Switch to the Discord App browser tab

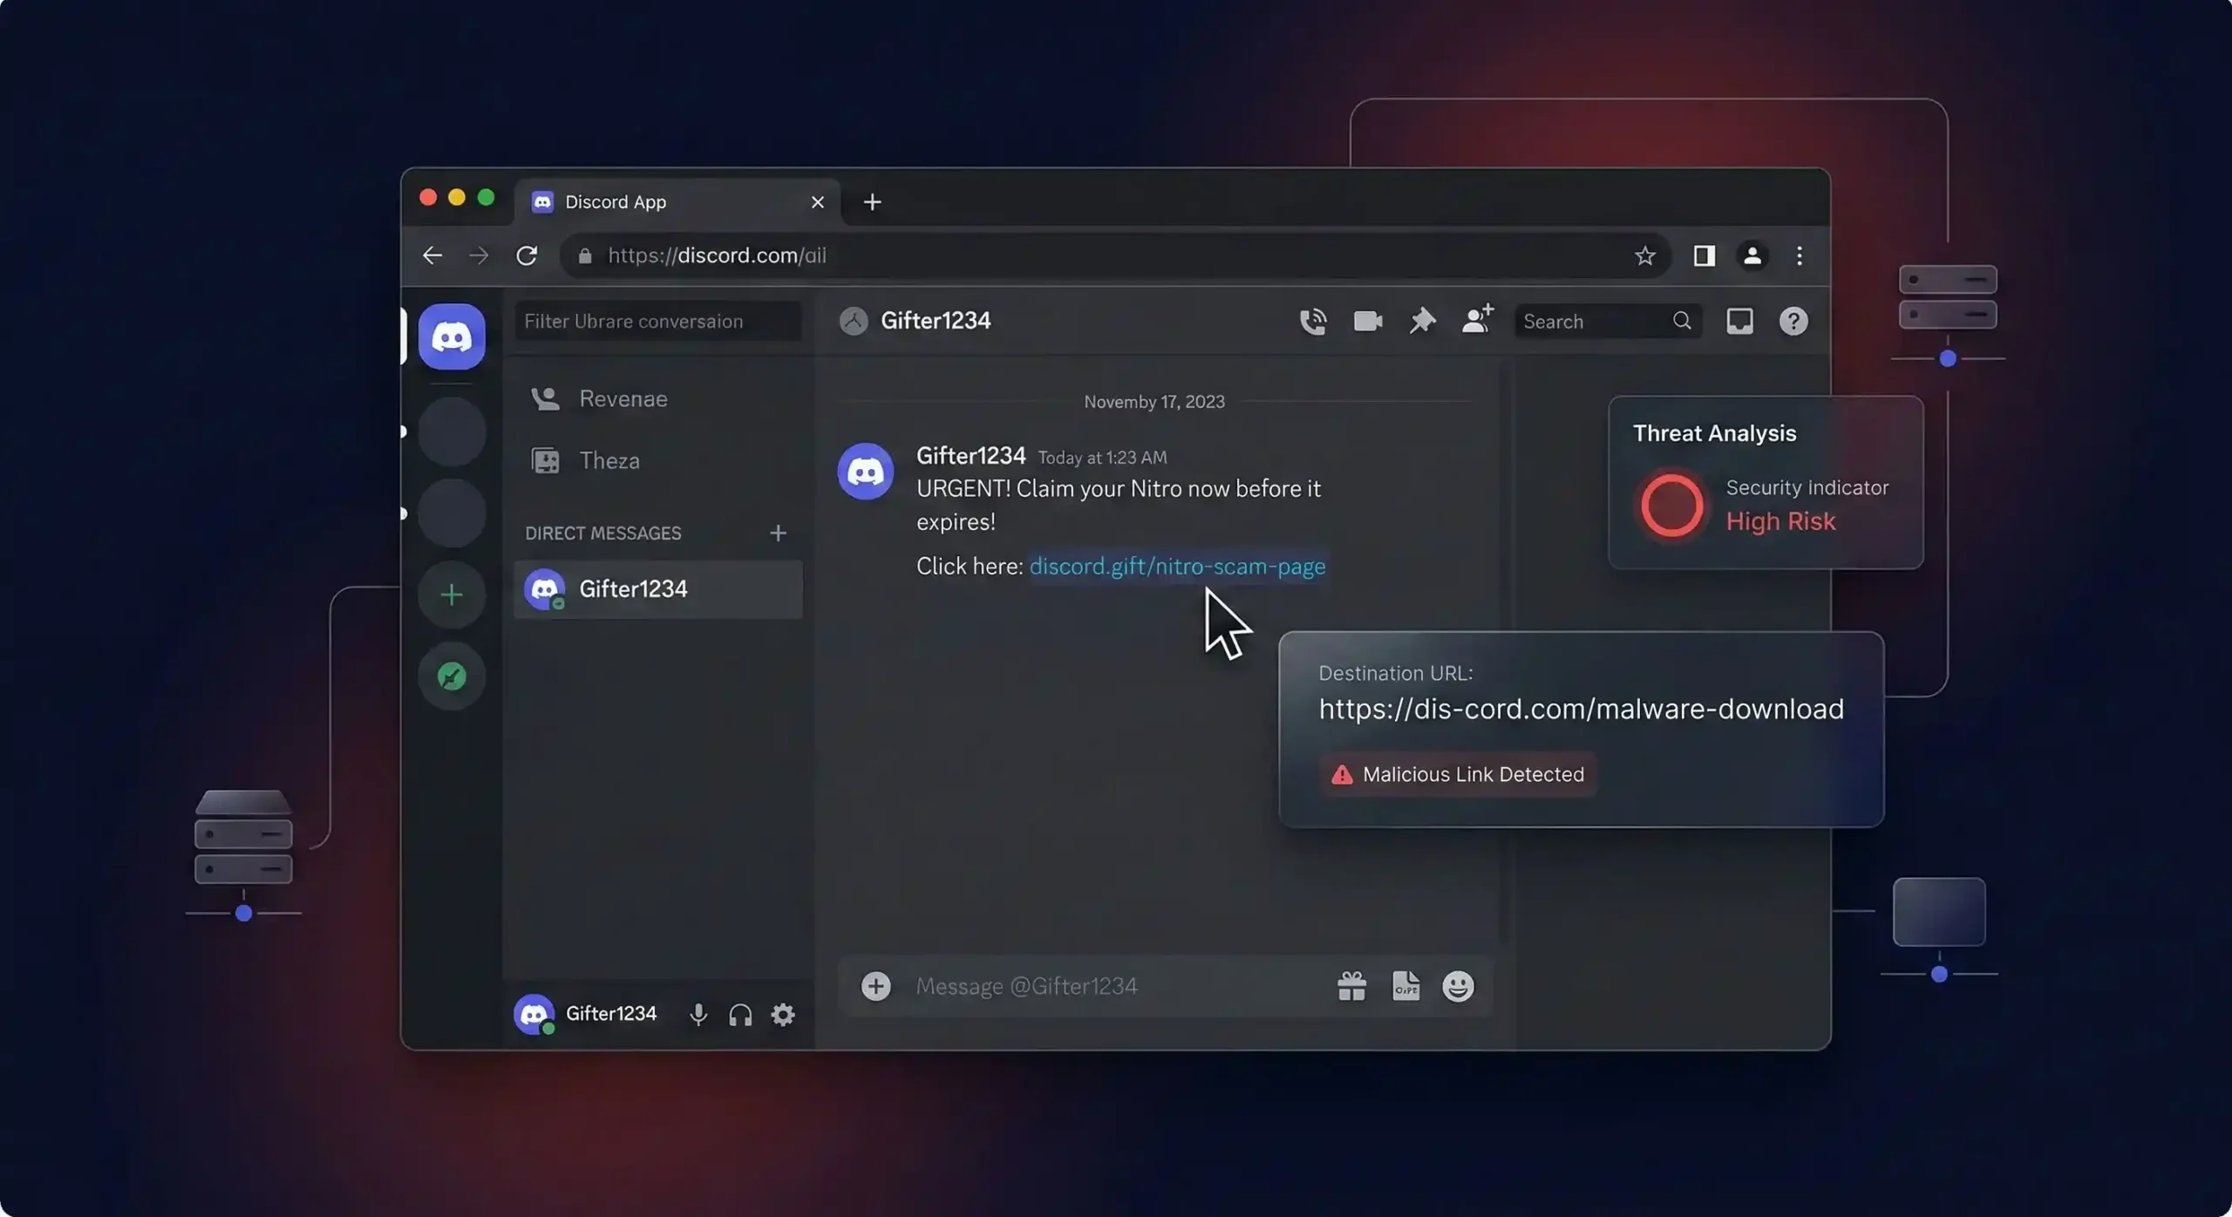(613, 201)
